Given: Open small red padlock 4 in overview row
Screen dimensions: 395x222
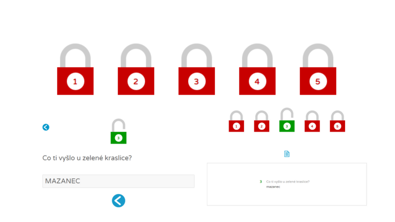Looking at the screenshot, I should pos(312,121).
